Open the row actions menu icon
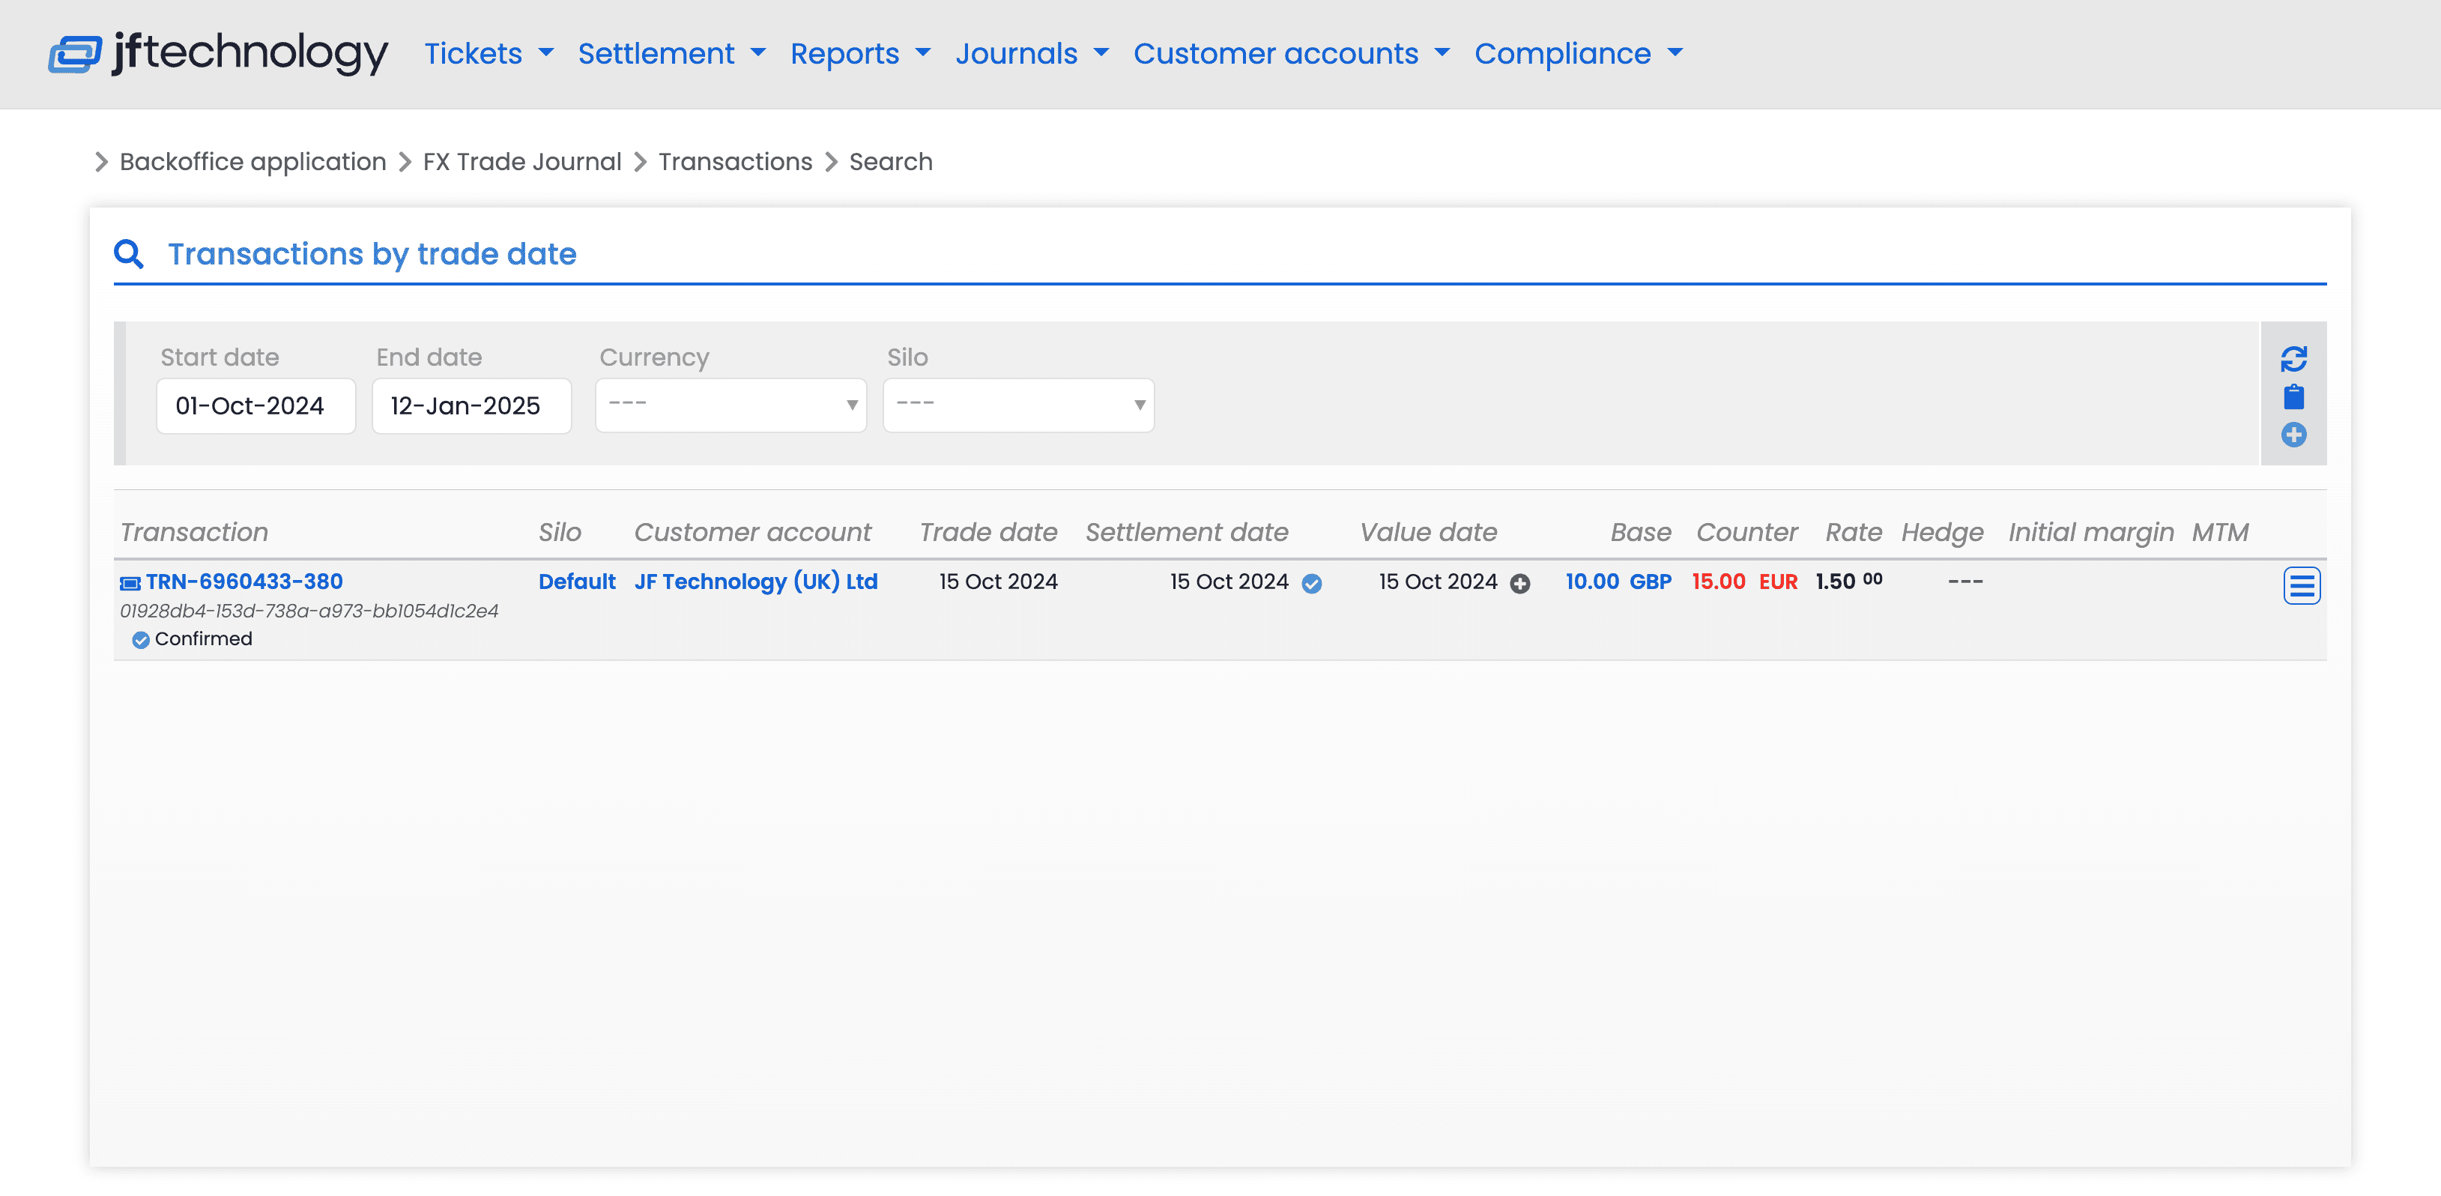The image size is (2441, 1196). [x=2302, y=586]
